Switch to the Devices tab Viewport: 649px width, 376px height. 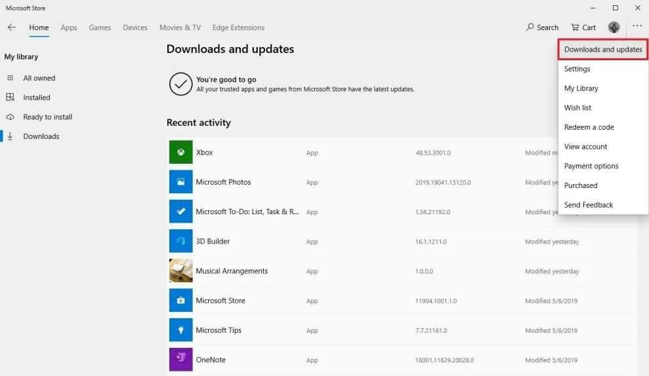135,28
